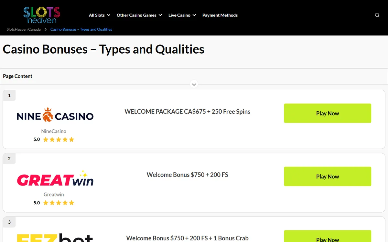
Task: Open the Live Casino menu item
Action: (x=179, y=15)
